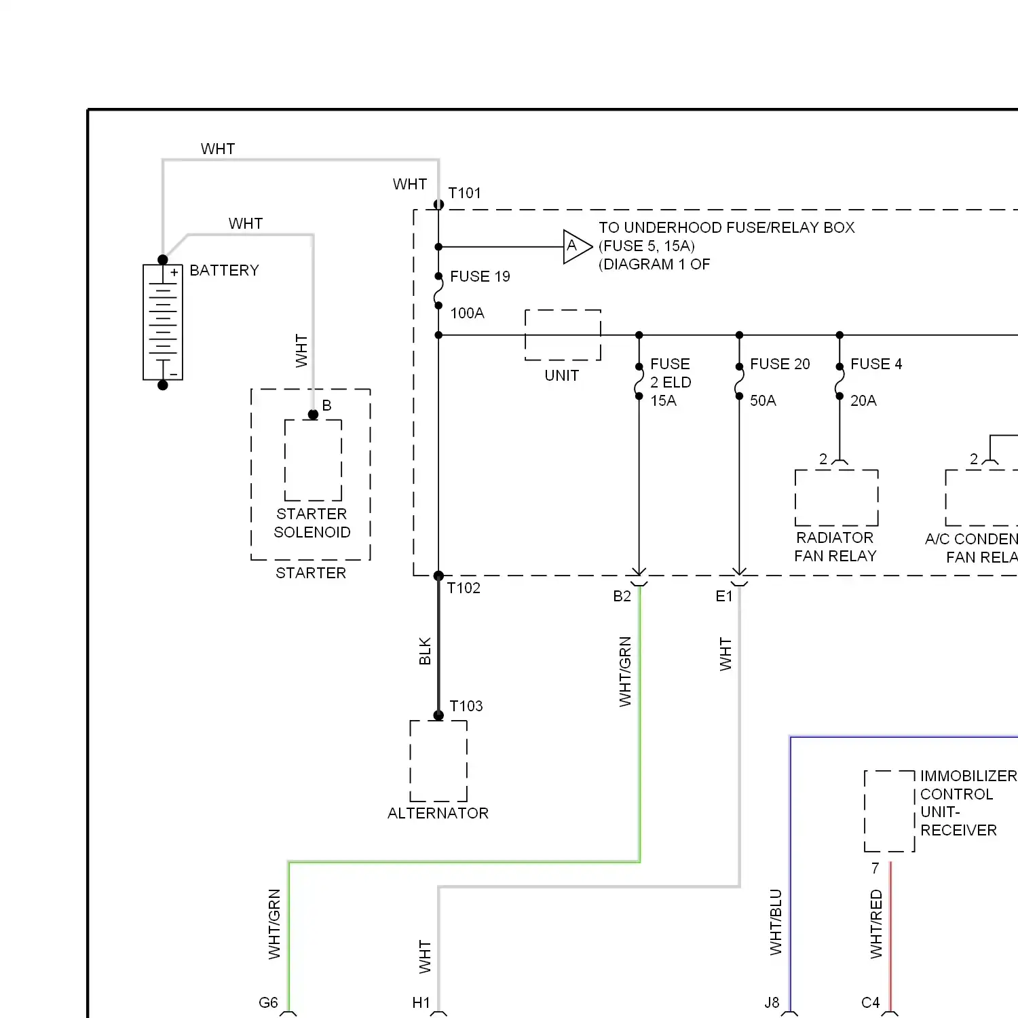
Task: Click TO UNDERHOOD FUSE/RELAY BOX text
Action: (727, 227)
